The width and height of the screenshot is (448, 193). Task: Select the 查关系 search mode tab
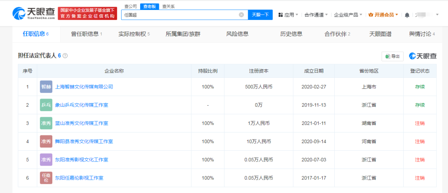click(x=168, y=7)
